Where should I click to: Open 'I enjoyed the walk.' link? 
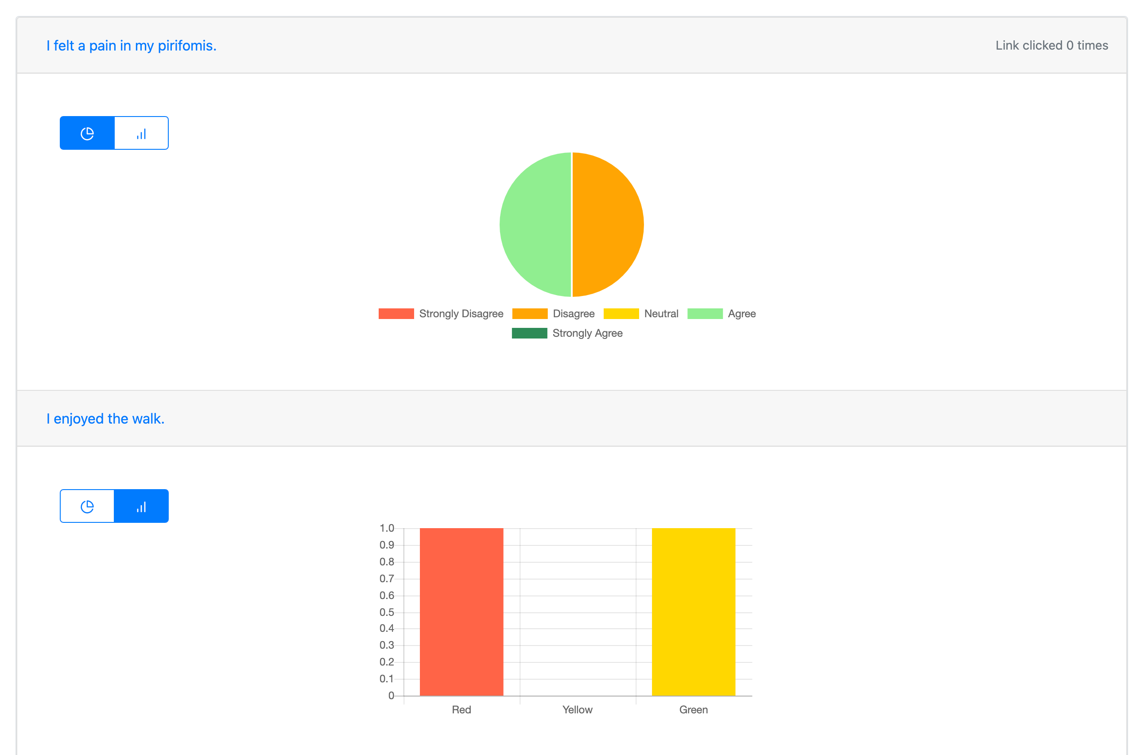click(x=105, y=418)
